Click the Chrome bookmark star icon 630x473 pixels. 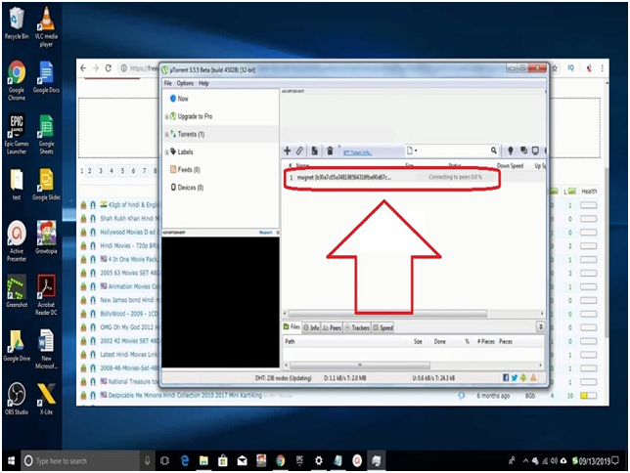555,68
